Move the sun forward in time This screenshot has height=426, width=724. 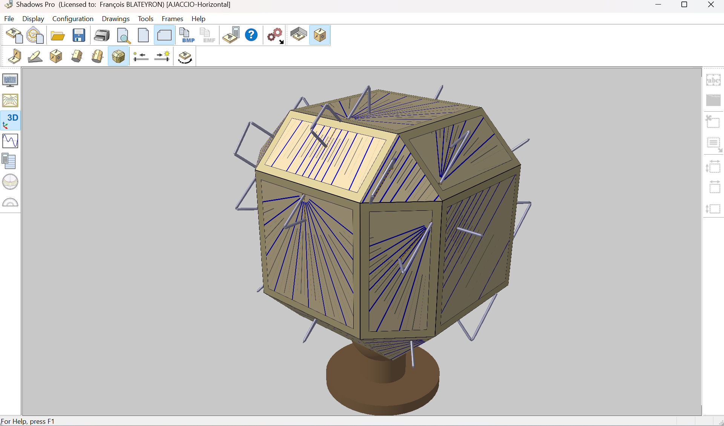(x=162, y=57)
